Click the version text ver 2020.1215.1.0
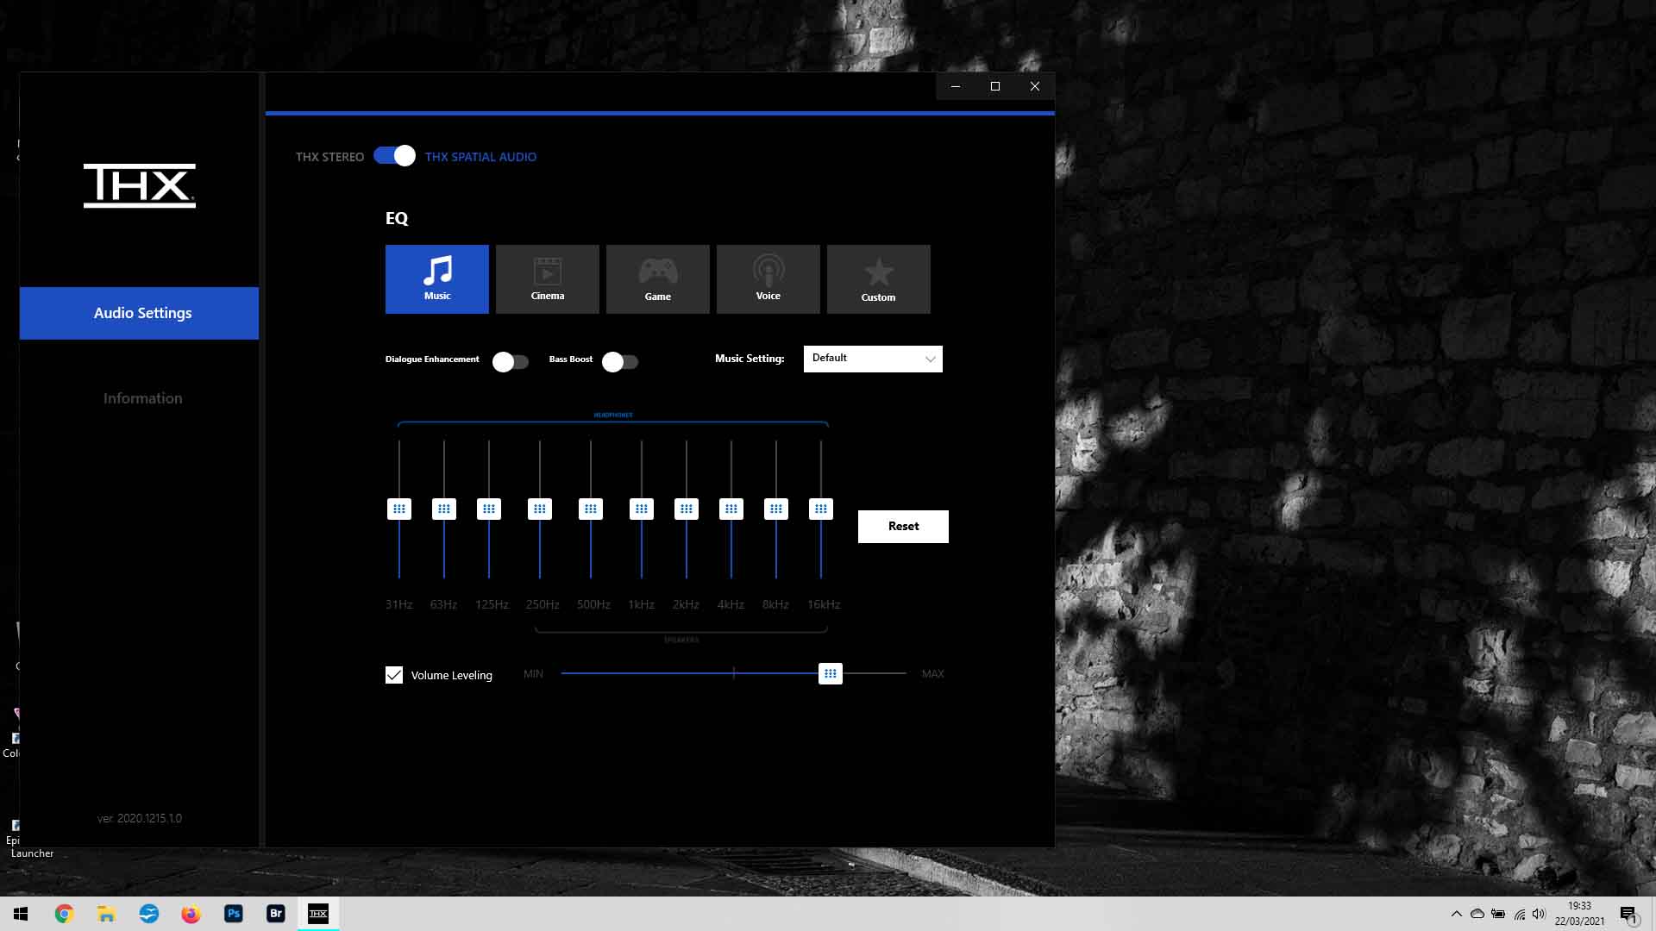1656x931 pixels. (140, 818)
